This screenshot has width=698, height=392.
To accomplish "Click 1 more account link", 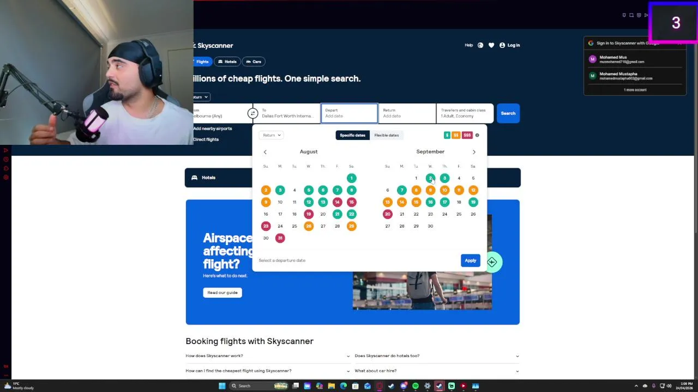I will (635, 90).
